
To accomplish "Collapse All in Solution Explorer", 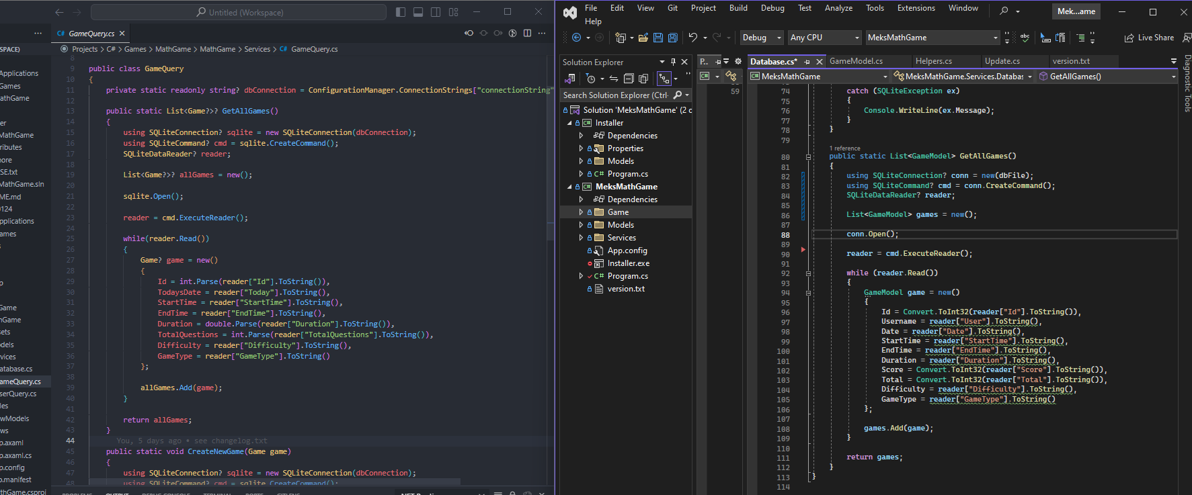I will pos(629,79).
